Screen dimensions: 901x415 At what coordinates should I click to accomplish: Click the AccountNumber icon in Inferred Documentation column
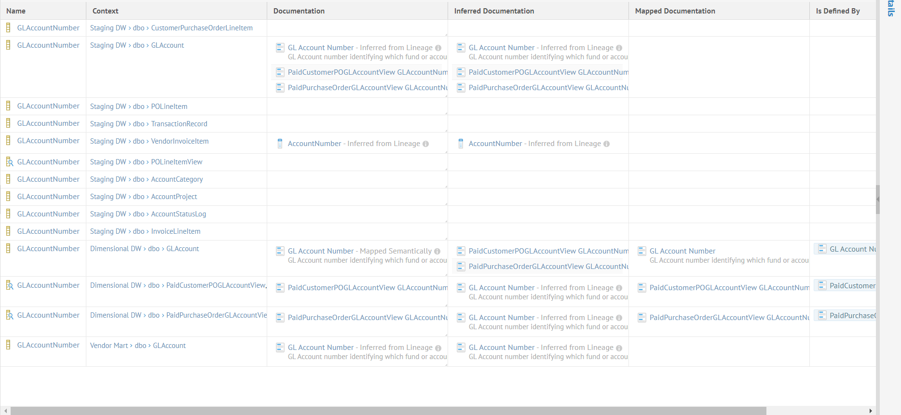coord(461,144)
